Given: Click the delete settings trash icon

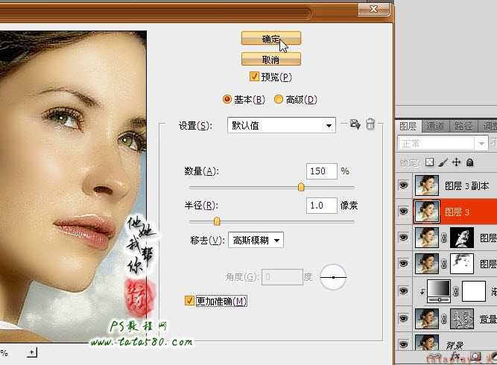Looking at the screenshot, I should (x=370, y=124).
